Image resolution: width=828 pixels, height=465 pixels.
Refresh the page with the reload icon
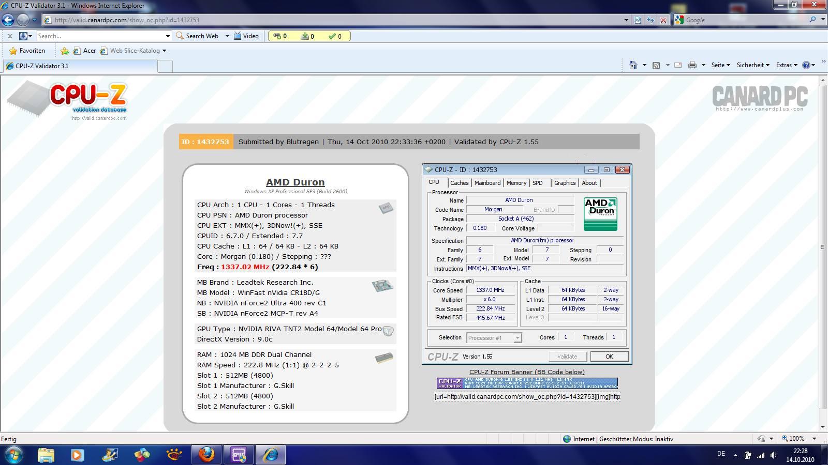point(650,20)
